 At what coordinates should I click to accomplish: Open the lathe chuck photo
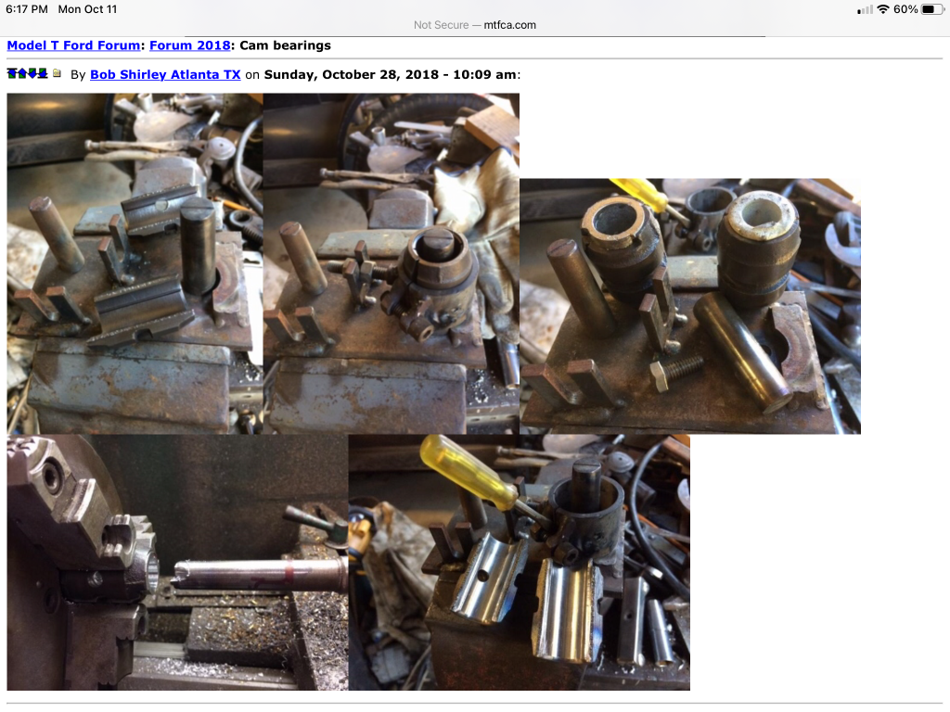point(177,562)
